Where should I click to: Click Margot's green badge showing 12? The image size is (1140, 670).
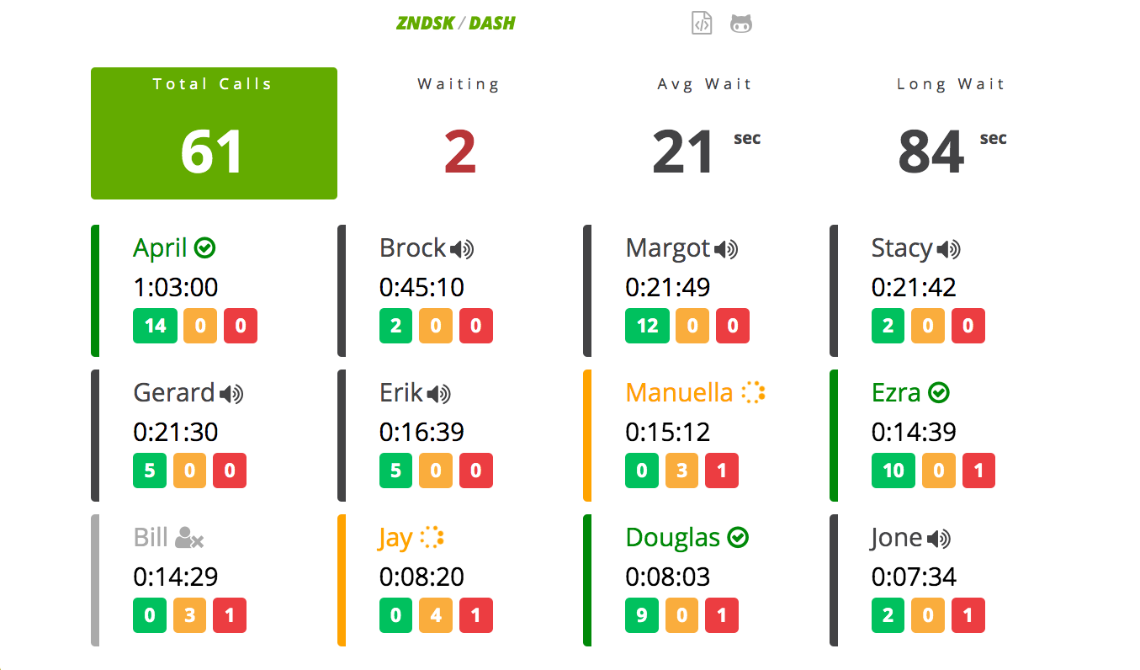coord(647,326)
